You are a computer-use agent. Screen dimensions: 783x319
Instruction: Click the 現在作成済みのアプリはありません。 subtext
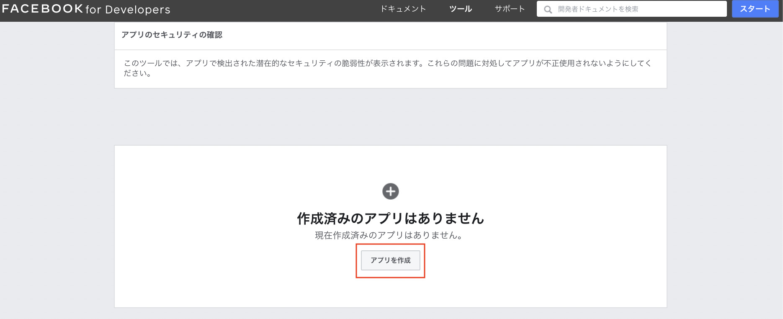click(389, 235)
